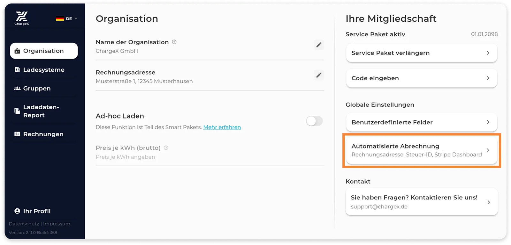This screenshot has height=245, width=511.
Task: Click the Rechnungen invoice icon
Action: 17,134
